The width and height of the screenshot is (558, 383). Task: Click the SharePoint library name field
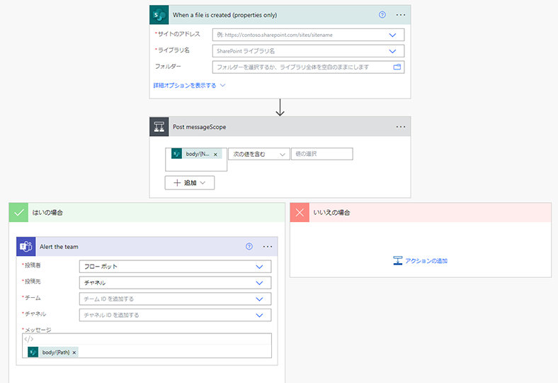(308, 51)
